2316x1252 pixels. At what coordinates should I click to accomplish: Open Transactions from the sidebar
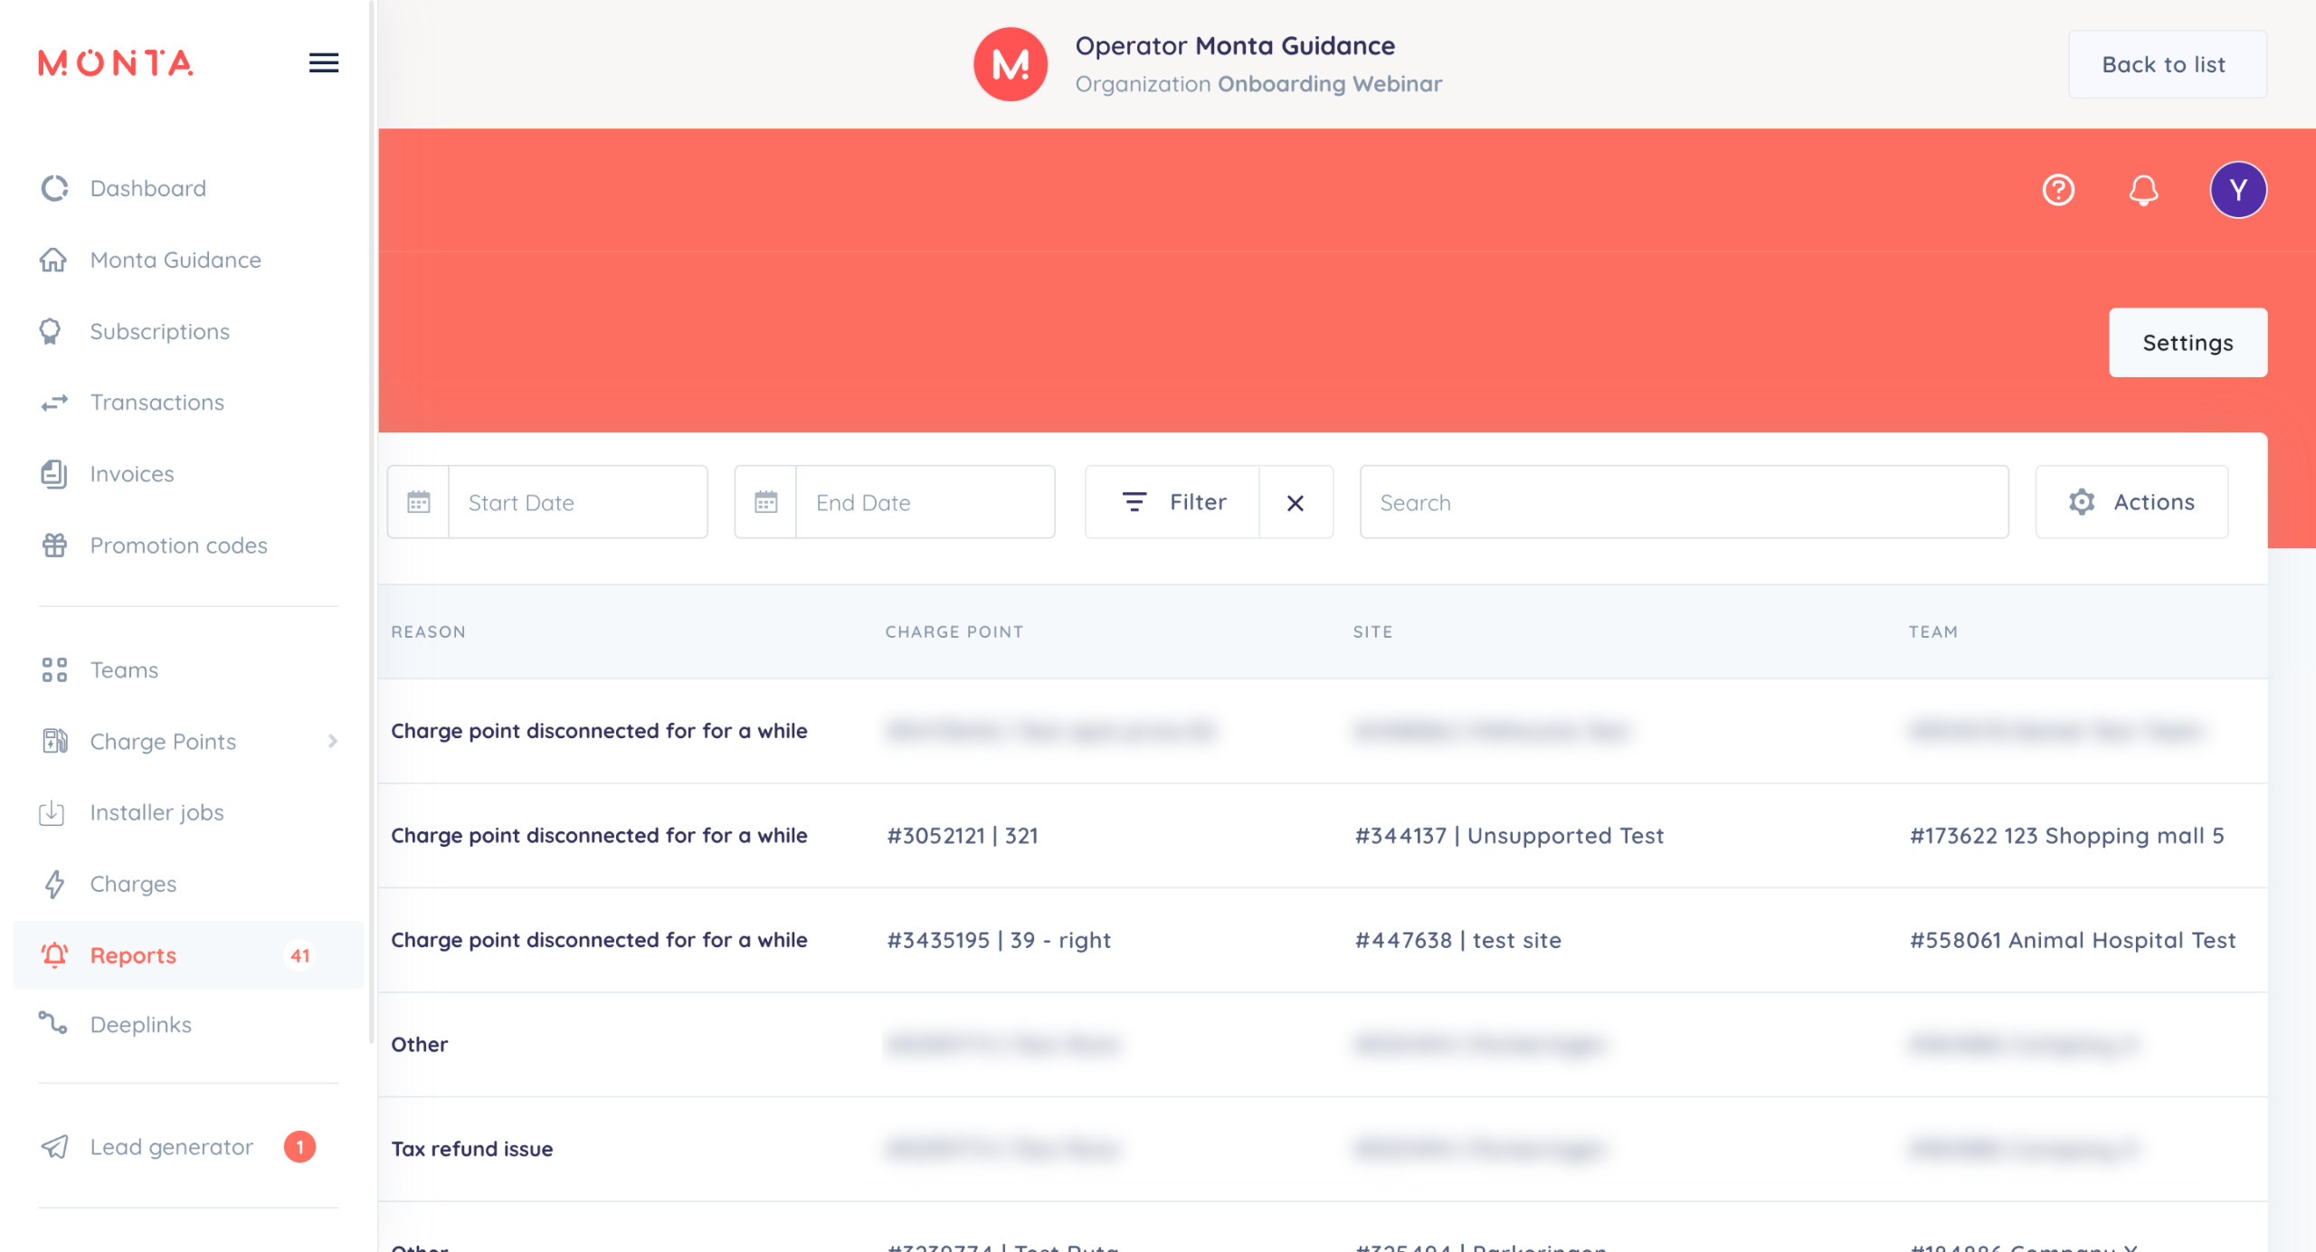tap(157, 402)
